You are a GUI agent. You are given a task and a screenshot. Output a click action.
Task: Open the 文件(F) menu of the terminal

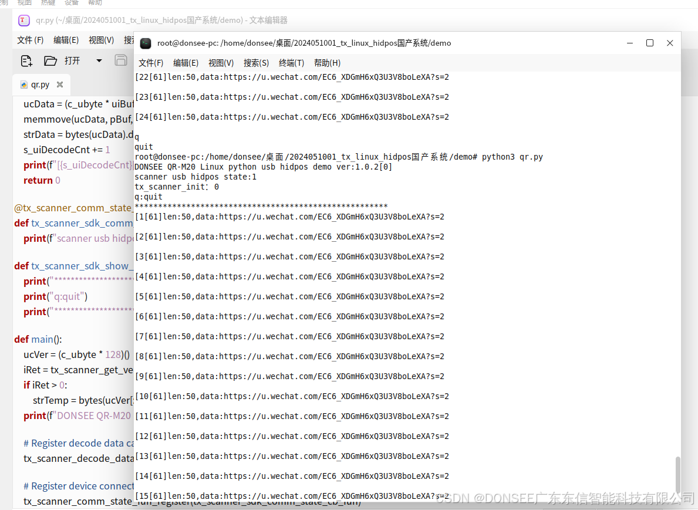[x=150, y=63]
